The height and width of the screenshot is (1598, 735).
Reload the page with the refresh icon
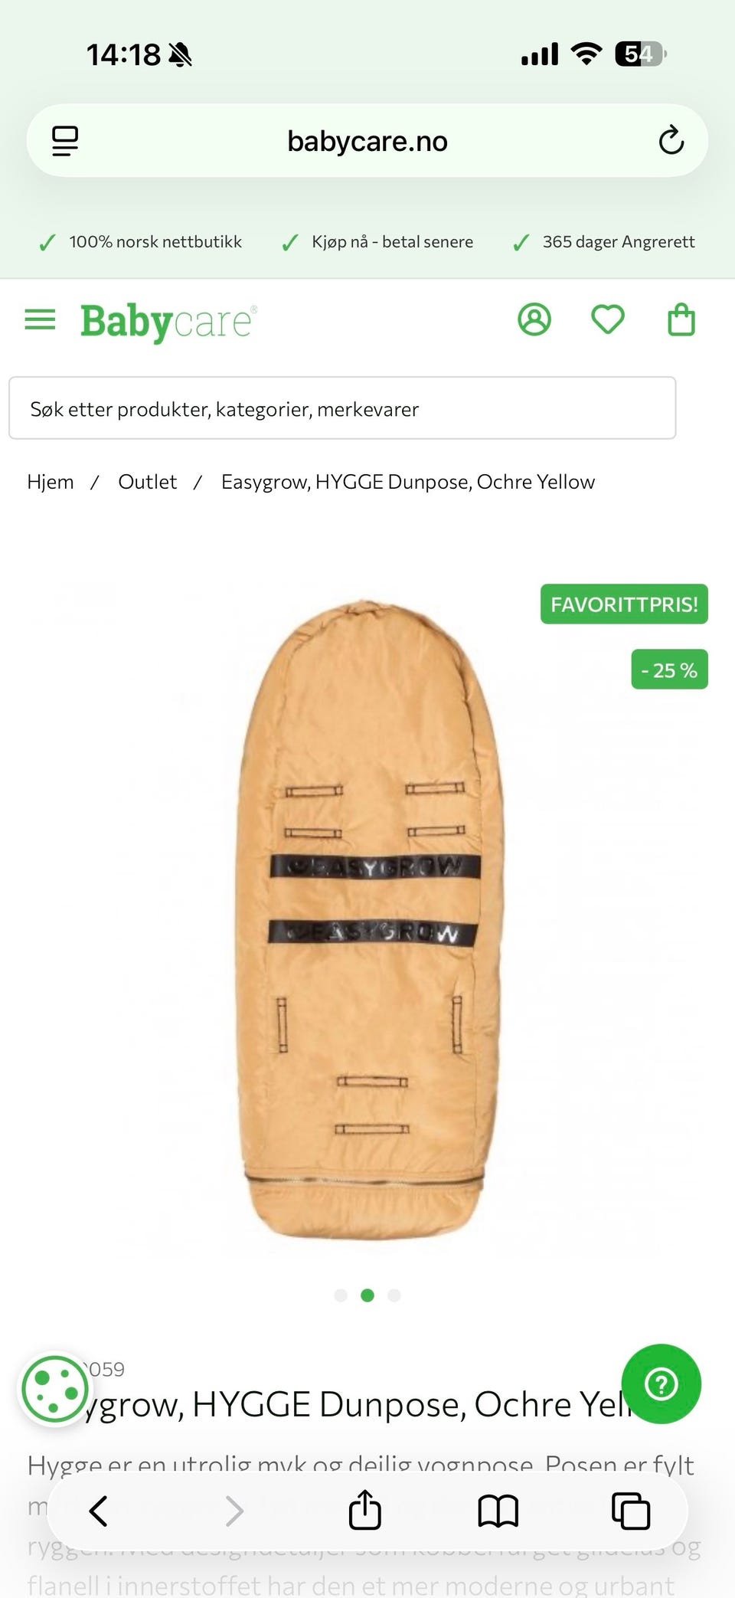pyautogui.click(x=671, y=140)
